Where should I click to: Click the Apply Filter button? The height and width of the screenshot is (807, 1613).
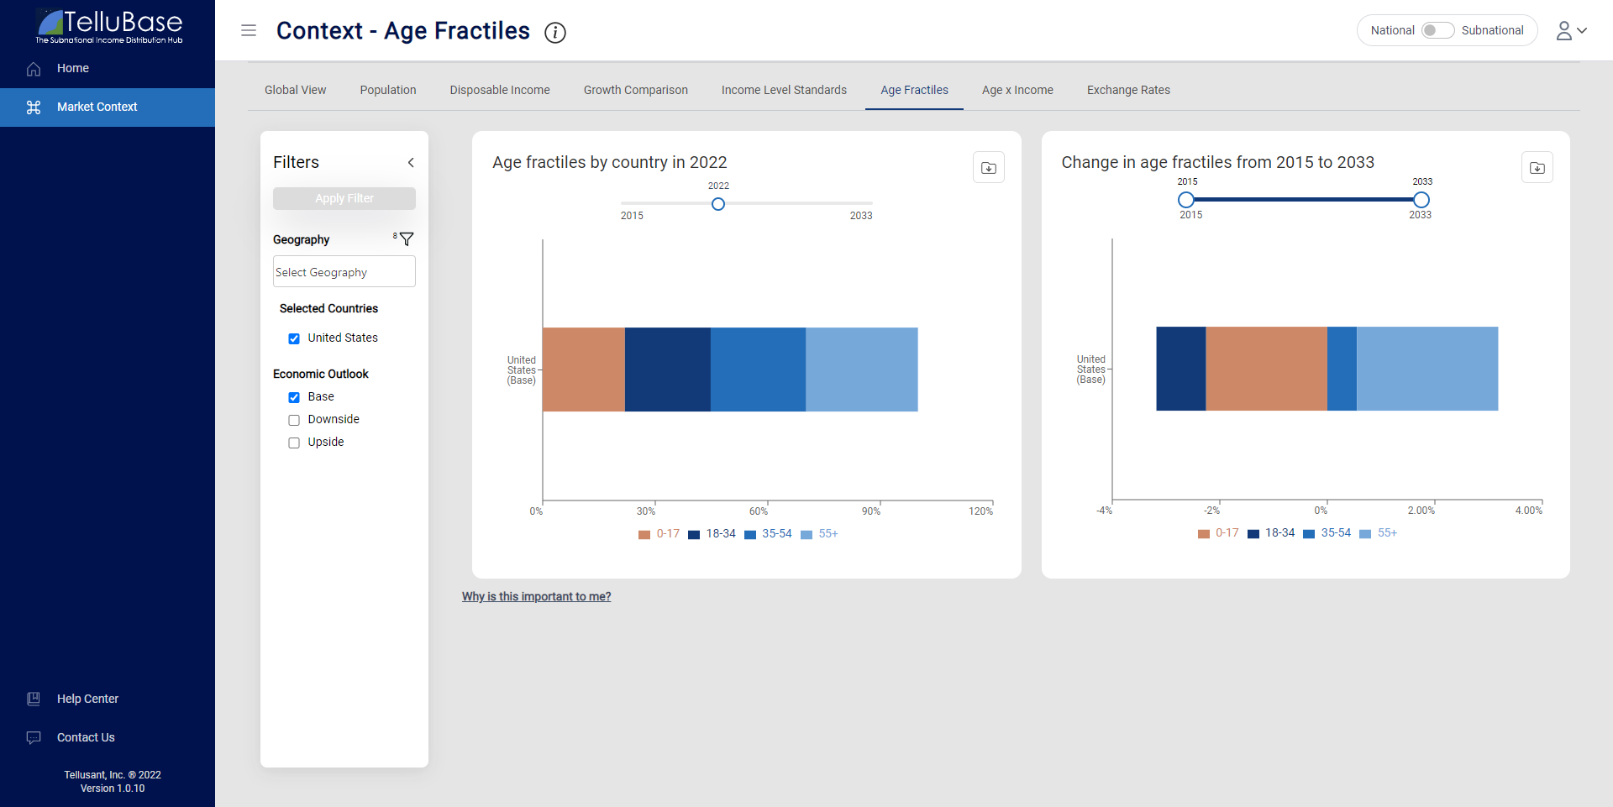tap(344, 198)
